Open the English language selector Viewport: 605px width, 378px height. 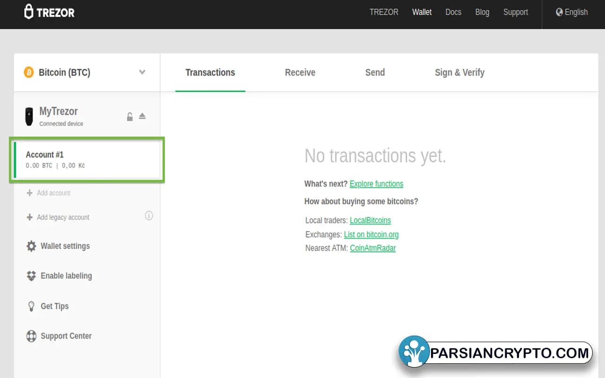tap(572, 12)
